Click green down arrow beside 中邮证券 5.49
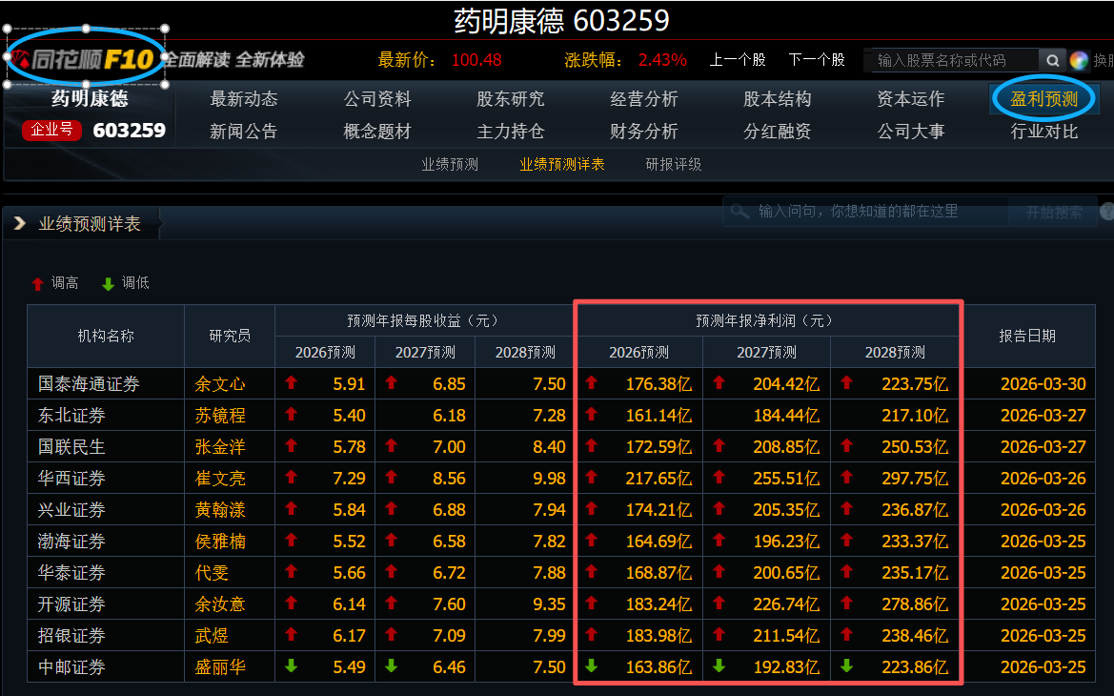 coord(291,666)
